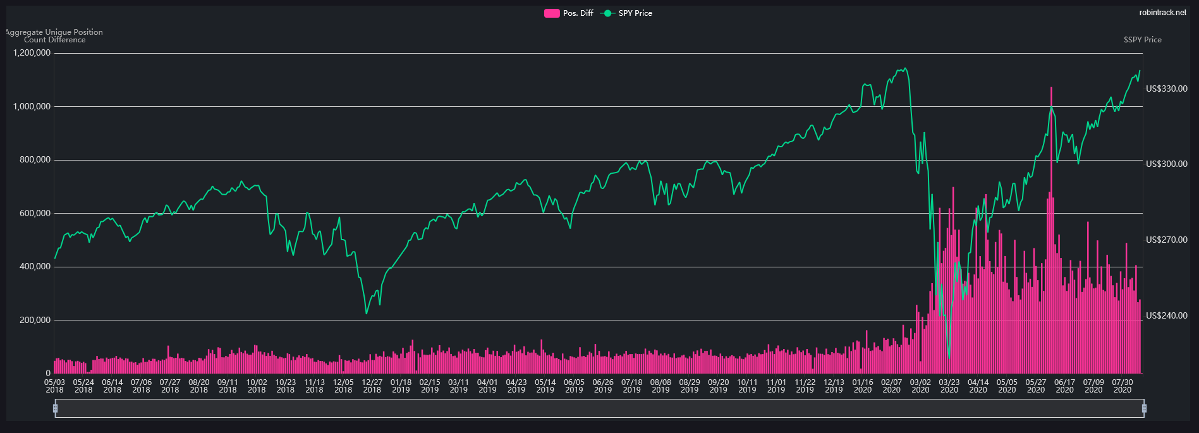The height and width of the screenshot is (433, 1199).
Task: Click the left handle of the range slider
Action: point(56,408)
